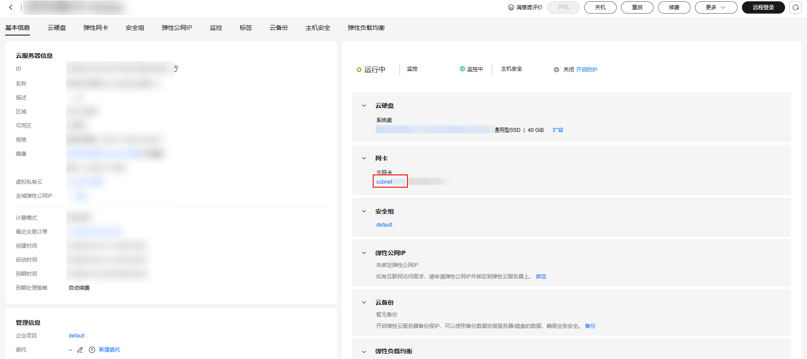Open the 主机安全 tab
This screenshot has height=359, width=807.
318,28
